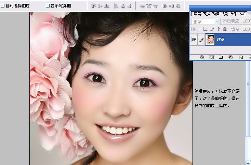The image size is (251, 165).
Task: Click the vertical scrollbar thumb at window edge
Action: tap(248, 99)
